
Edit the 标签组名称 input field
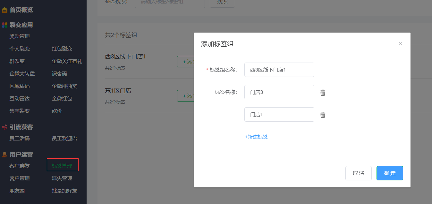(x=279, y=70)
